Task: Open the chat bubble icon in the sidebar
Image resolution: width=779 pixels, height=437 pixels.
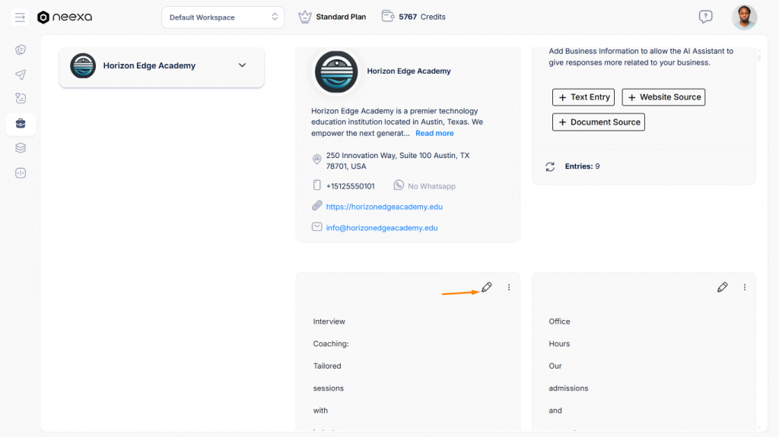Action: click(x=21, y=99)
